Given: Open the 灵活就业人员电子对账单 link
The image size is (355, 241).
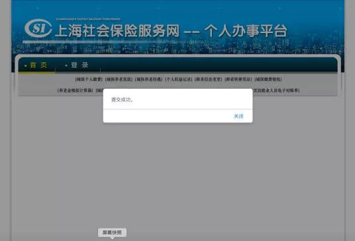Looking at the screenshot, I should (276, 90).
